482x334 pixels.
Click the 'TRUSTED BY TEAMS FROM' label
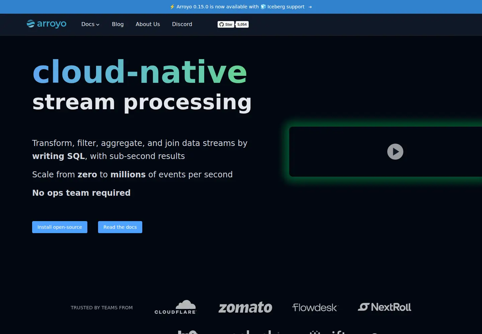[102, 308]
